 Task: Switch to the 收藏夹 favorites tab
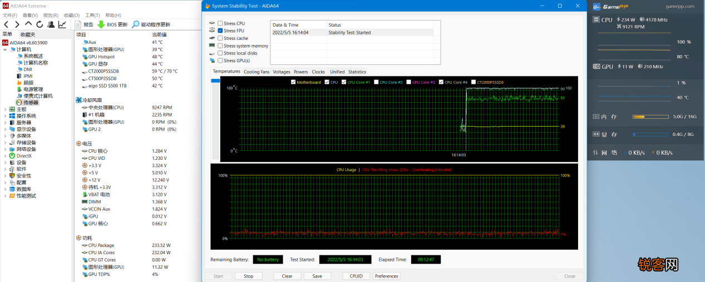28,34
